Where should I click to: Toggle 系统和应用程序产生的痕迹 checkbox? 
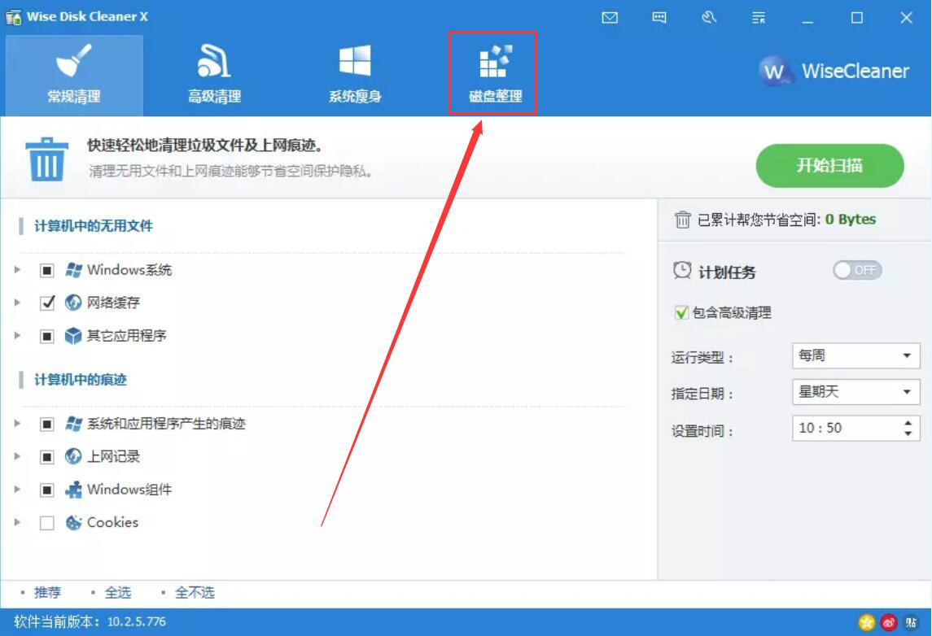pyautogui.click(x=47, y=424)
